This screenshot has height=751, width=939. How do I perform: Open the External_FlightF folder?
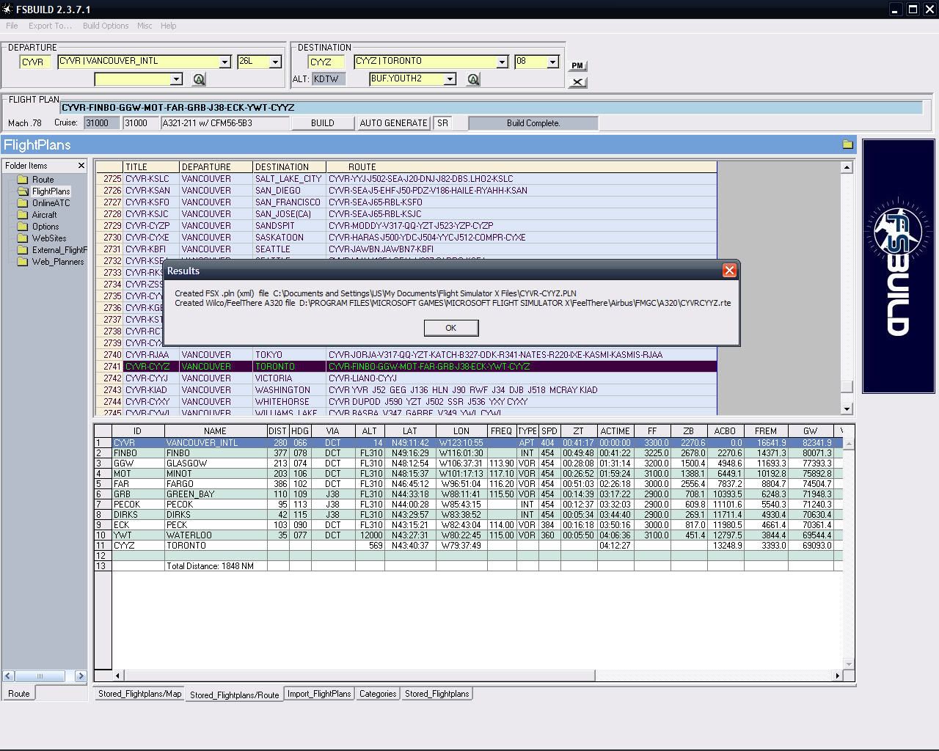click(59, 250)
